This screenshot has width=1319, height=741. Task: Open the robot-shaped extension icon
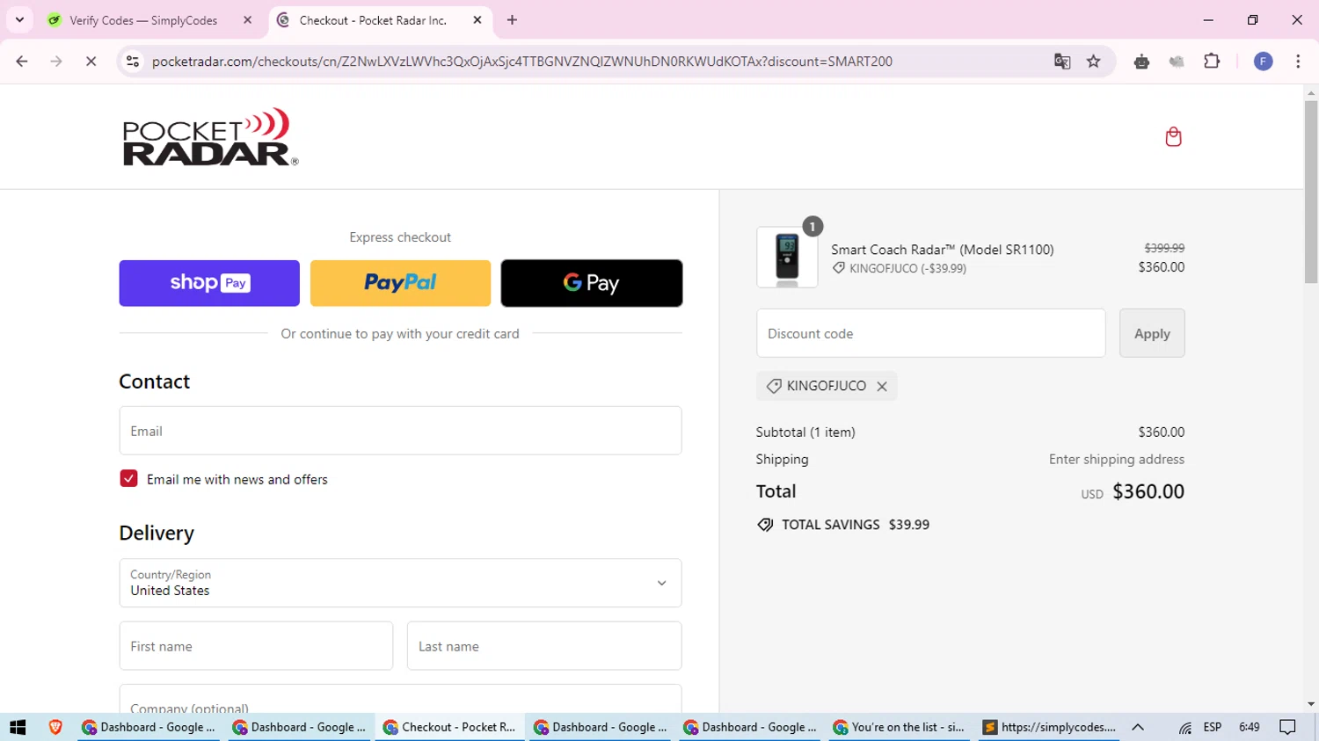[1141, 62]
